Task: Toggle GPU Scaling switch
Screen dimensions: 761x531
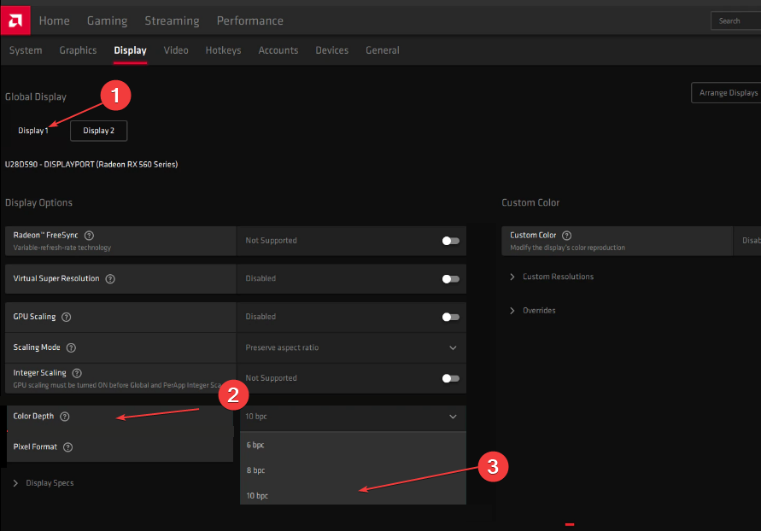Action: 450,317
